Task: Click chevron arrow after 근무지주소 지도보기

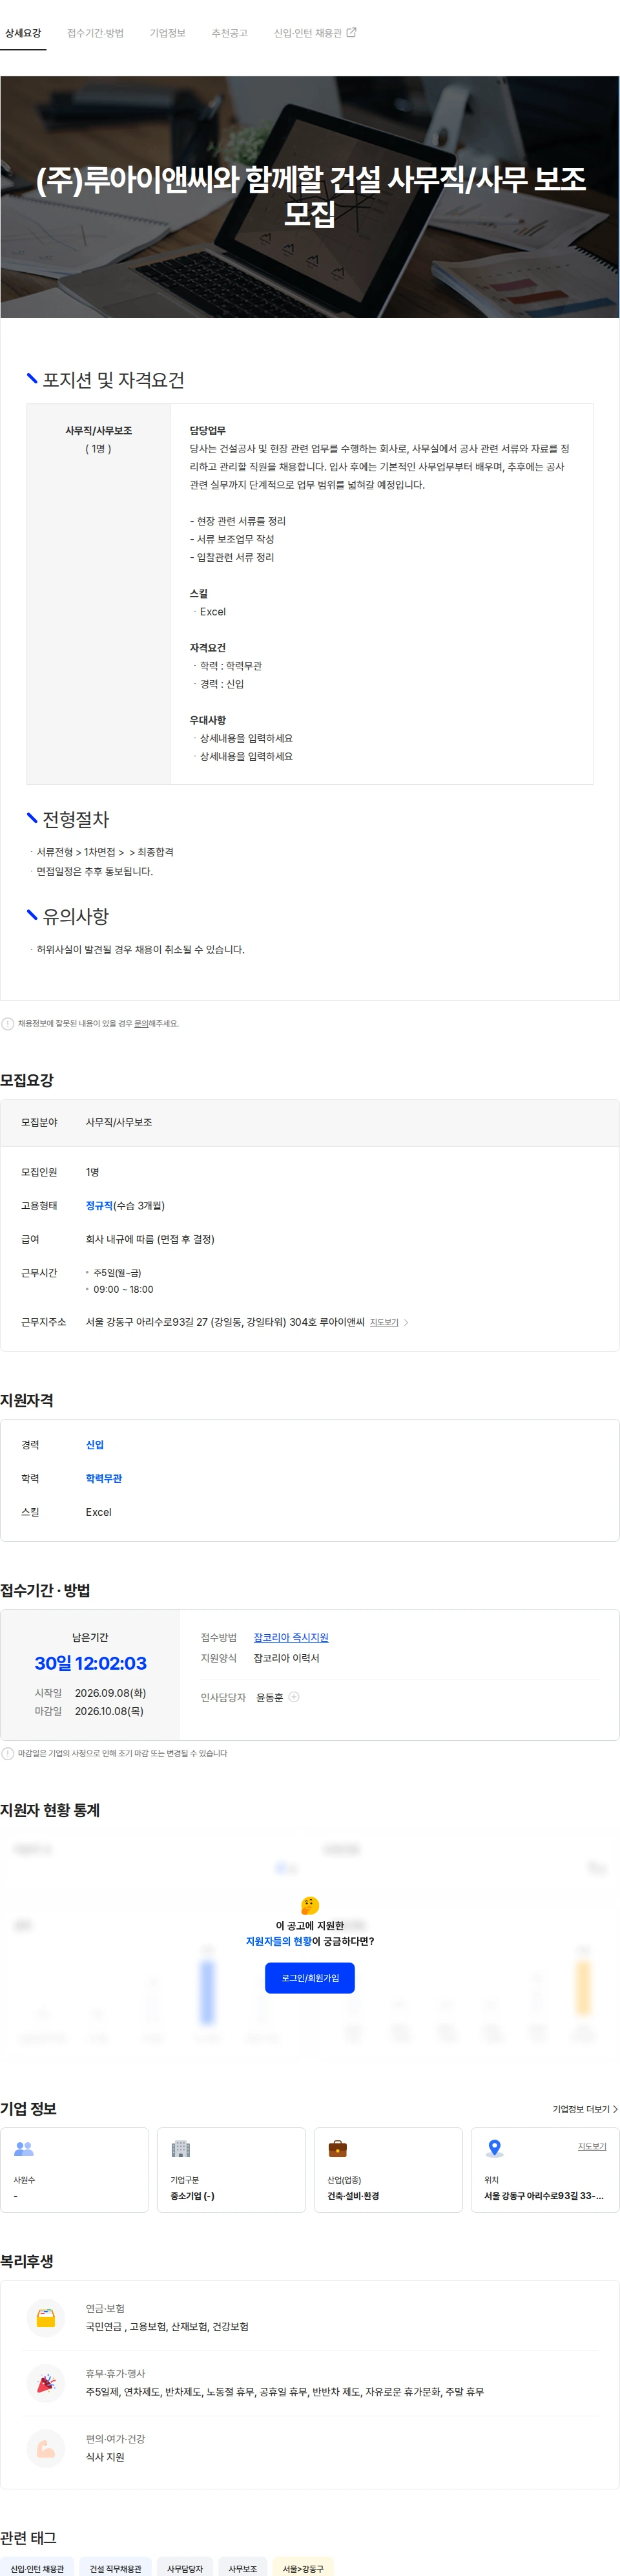Action: point(406,1322)
